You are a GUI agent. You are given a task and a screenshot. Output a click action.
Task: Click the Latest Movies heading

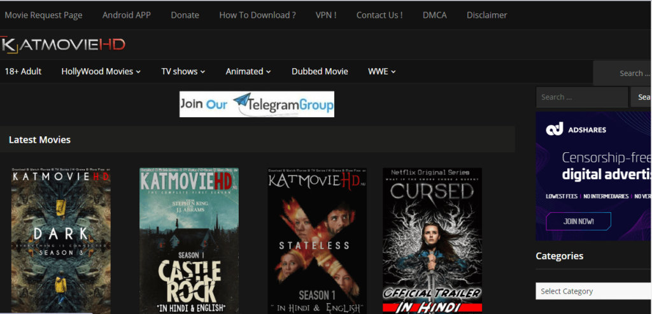pos(39,139)
